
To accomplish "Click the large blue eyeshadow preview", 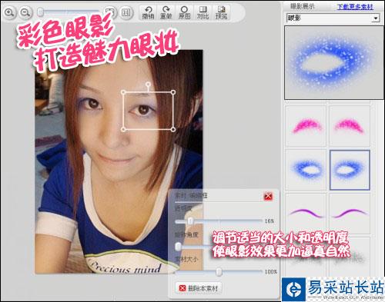I will (334, 63).
